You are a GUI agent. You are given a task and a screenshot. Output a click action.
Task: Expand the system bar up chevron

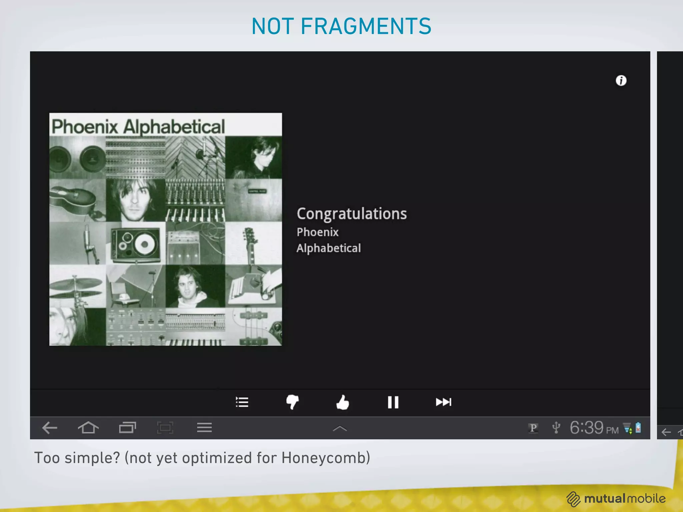point(340,429)
